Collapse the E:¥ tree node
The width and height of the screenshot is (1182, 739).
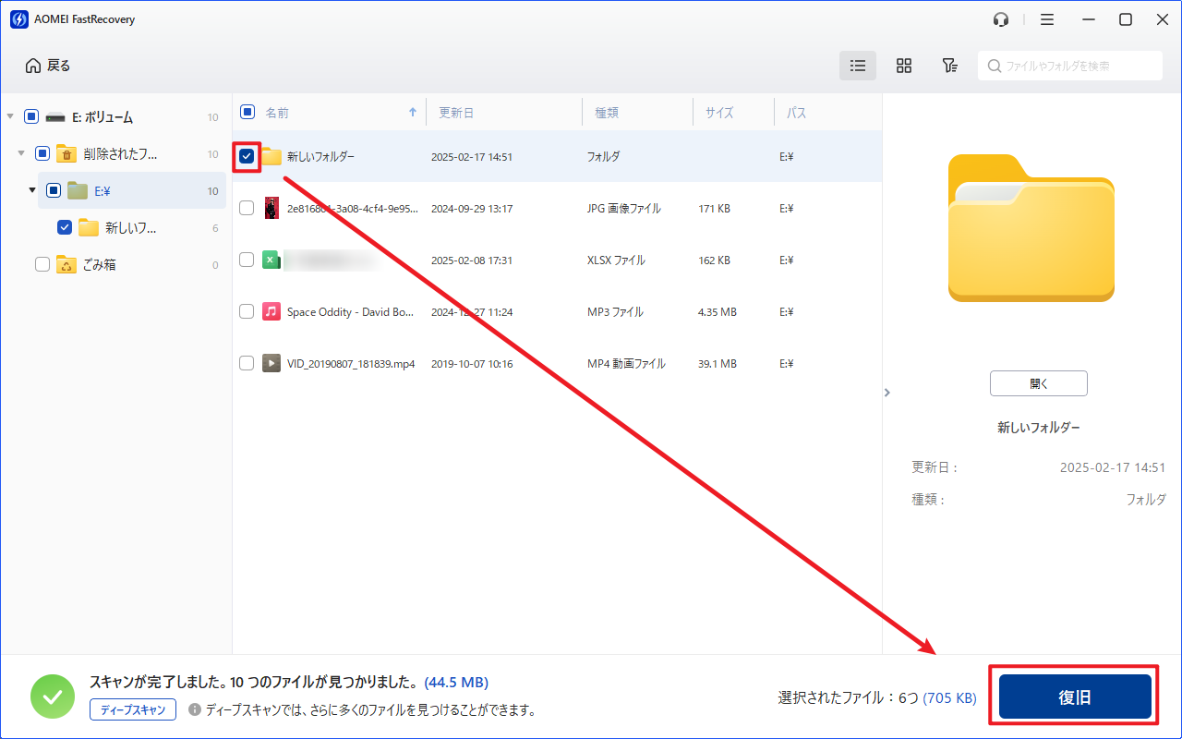pos(32,190)
